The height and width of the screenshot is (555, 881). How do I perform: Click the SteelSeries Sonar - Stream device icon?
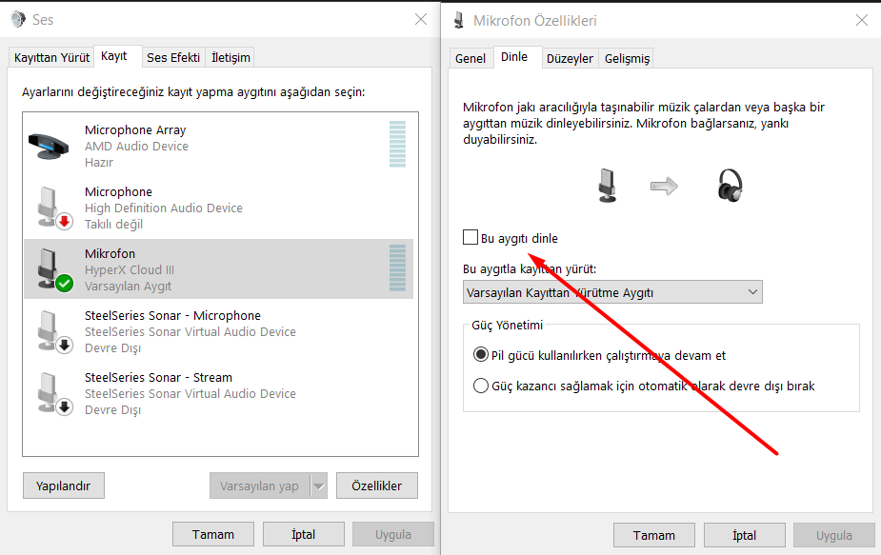click(55, 394)
